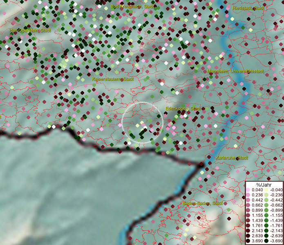The width and height of the screenshot is (284, 245).
Task: Select the -3.690 darkest green legend swatch
Action: 266,241
